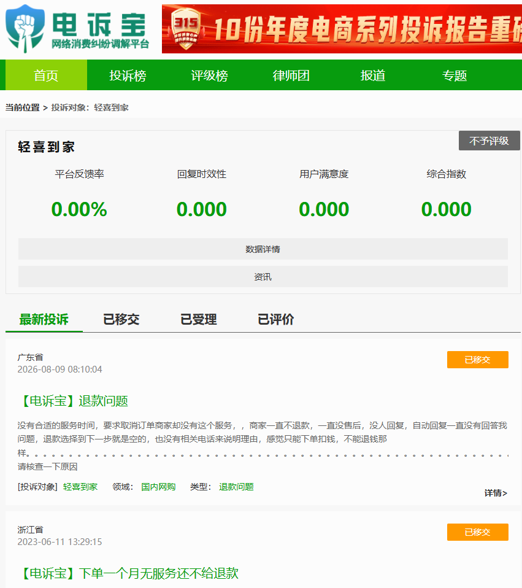The height and width of the screenshot is (588, 522).
Task: Select 最新投诉 tab
Action: coord(44,320)
